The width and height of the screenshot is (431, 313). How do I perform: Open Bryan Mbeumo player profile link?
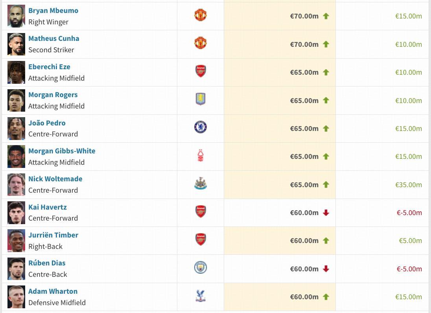[53, 11]
